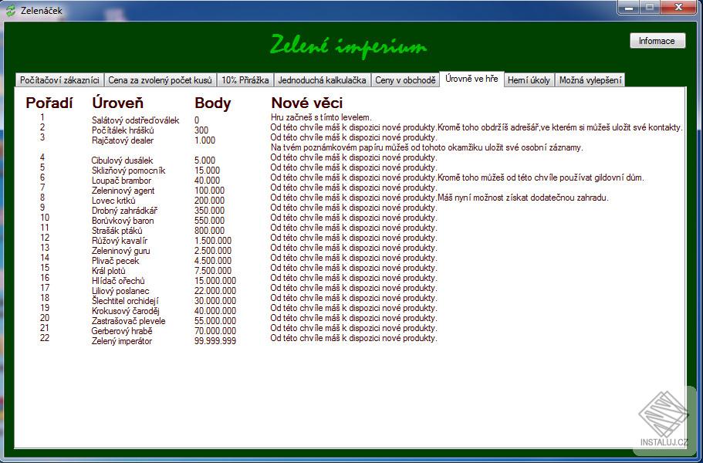This screenshot has width=703, height=463.
Task: Click the Zelenáček app icon in title bar
Action: [x=10, y=10]
